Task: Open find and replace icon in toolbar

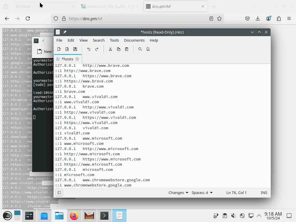Action: [148, 49]
